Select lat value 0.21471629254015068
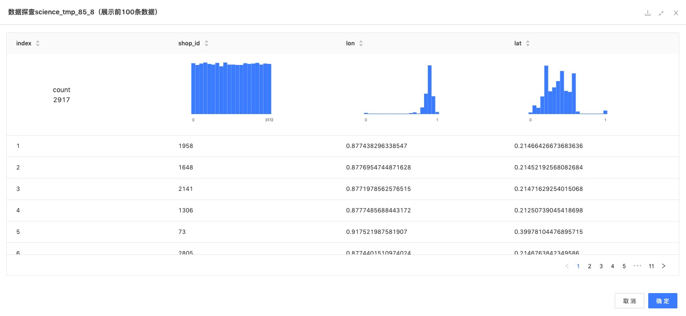 point(549,189)
